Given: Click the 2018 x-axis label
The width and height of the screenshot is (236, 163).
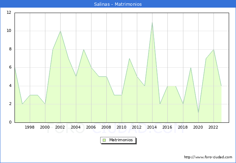Looking at the screenshot, I should (183, 127).
